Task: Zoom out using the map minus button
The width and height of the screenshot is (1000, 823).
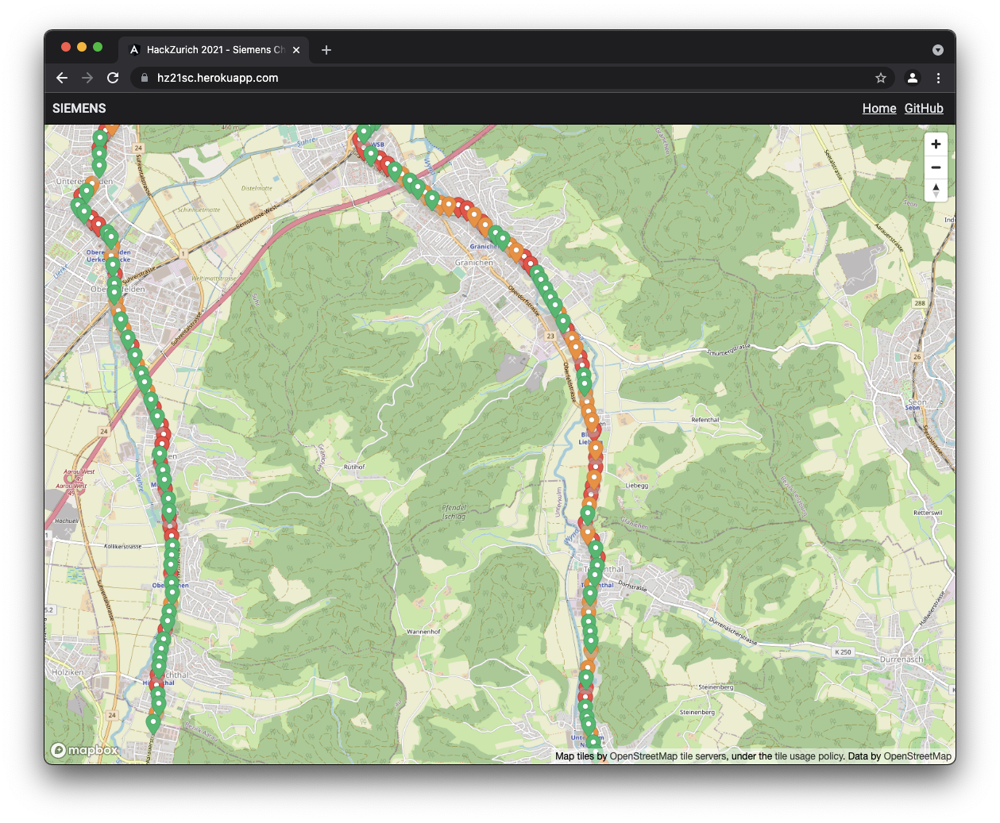Action: point(936,167)
